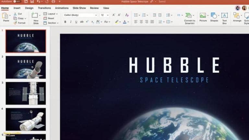249x140 pixels.
Task: Switch to the Transitions tab
Action: pos(44,8)
